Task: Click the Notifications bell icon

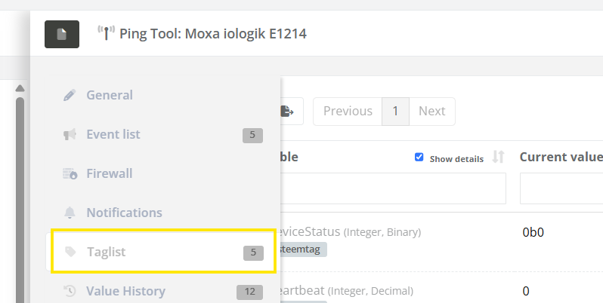Action: [70, 213]
